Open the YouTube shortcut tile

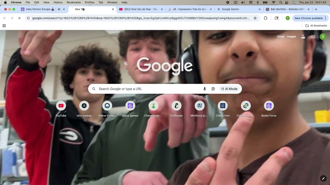[x=61, y=106]
